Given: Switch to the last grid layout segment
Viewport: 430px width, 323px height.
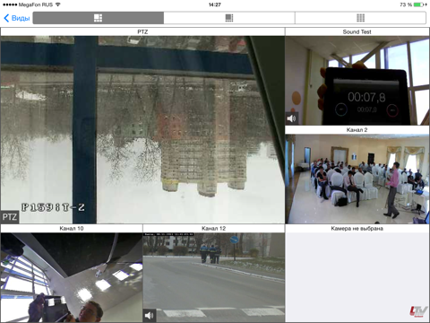Looking at the screenshot, I should [360, 18].
